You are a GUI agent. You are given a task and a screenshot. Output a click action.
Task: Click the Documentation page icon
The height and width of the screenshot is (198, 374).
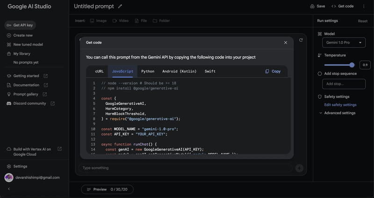click(x=9, y=85)
